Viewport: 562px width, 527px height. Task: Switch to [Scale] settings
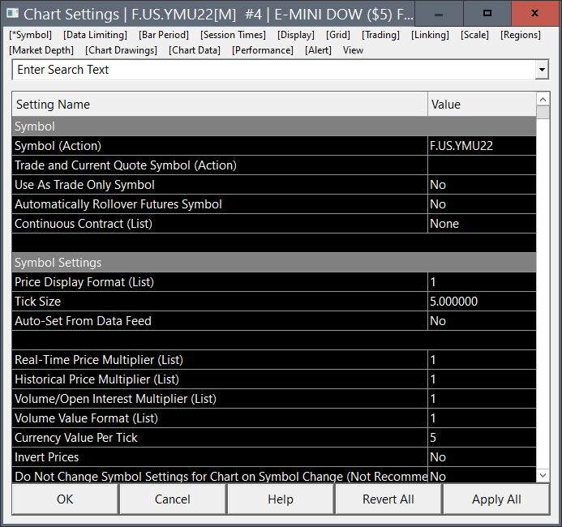pyautogui.click(x=474, y=35)
